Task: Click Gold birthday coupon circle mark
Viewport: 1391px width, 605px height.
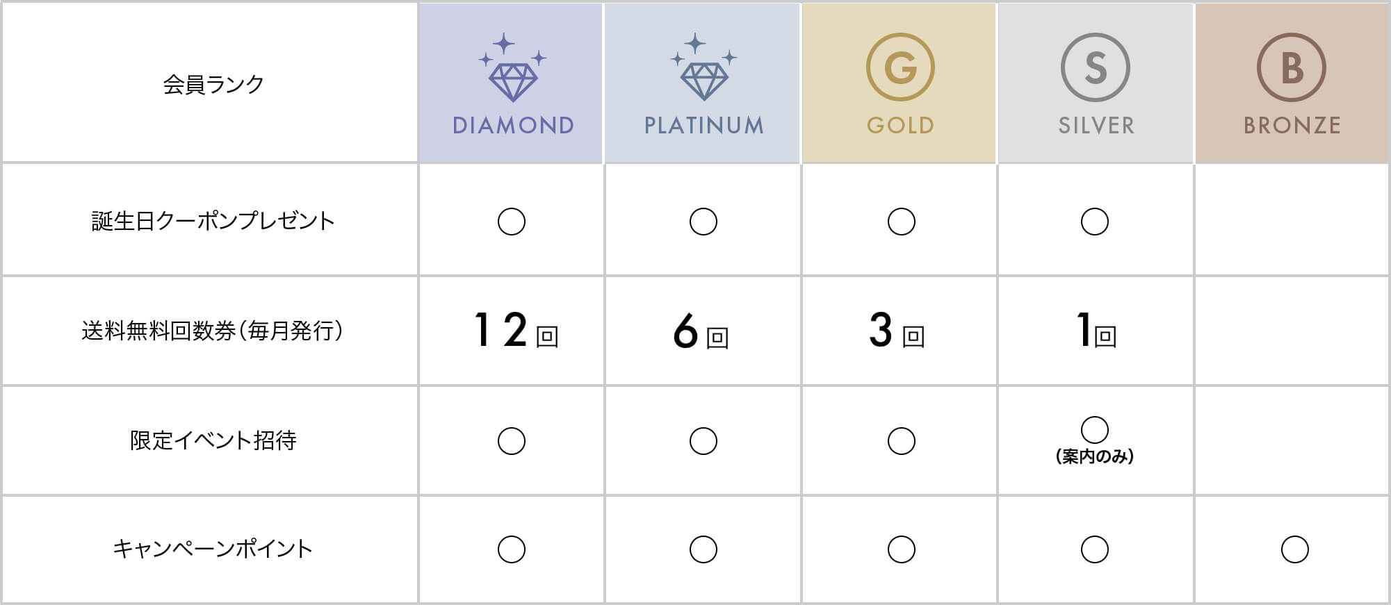Action: point(901,222)
